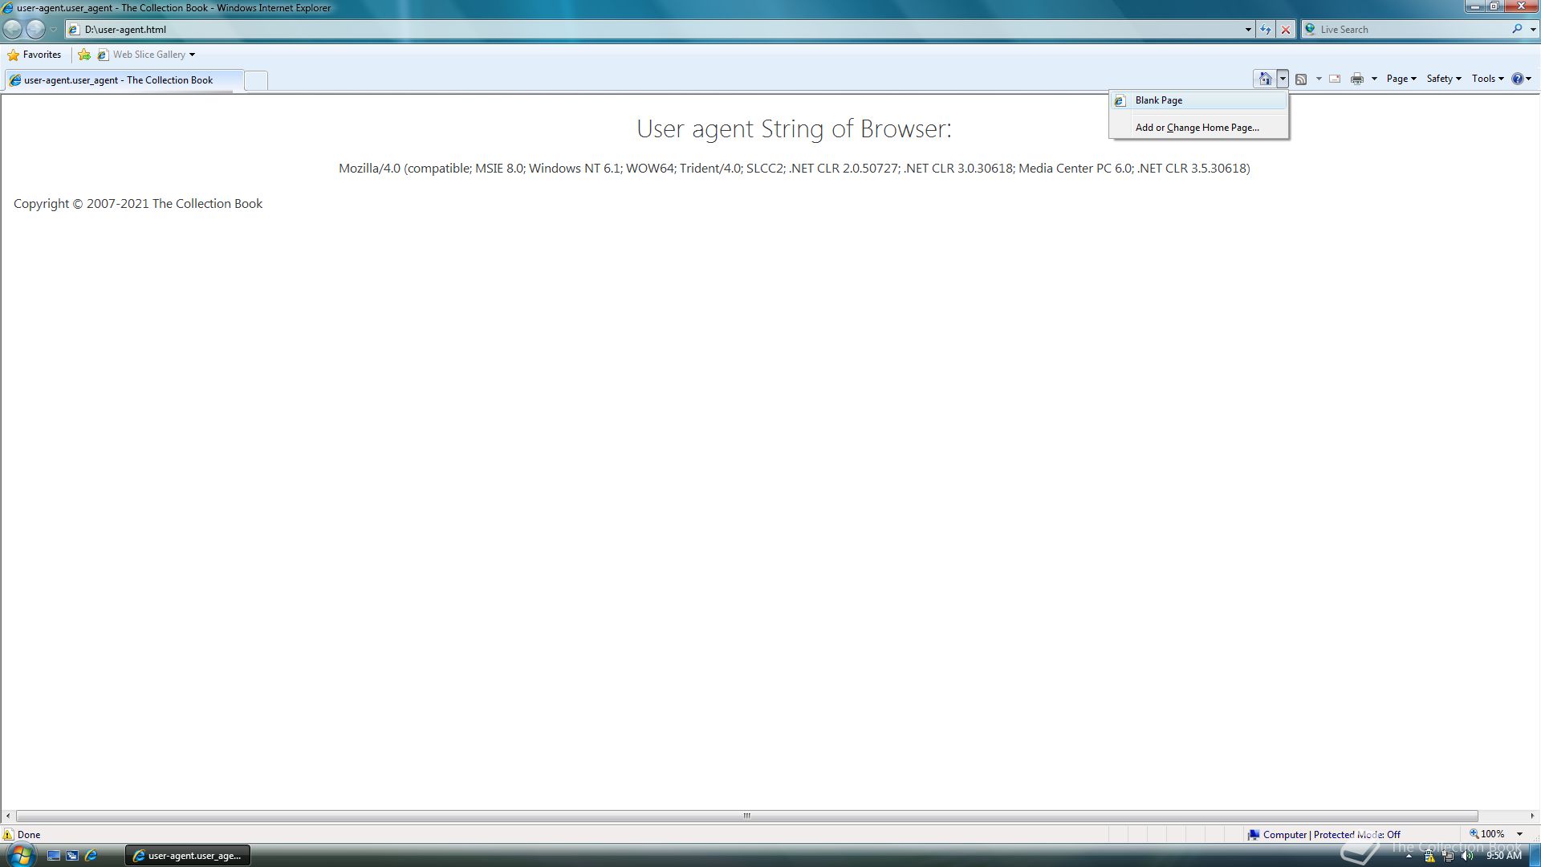Show hidden tray icons arrow
Screen dimensions: 1541x867
(x=1409, y=856)
